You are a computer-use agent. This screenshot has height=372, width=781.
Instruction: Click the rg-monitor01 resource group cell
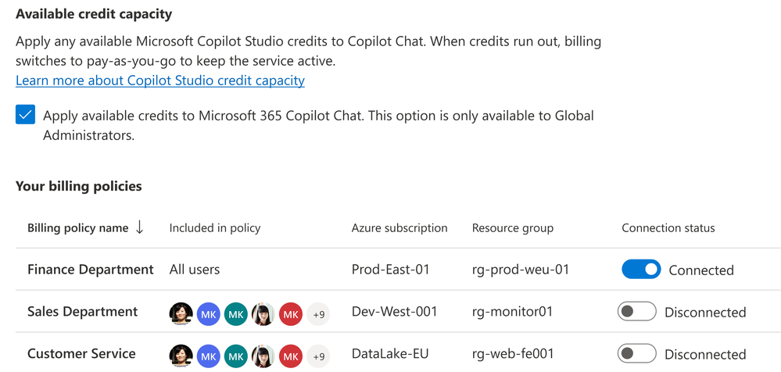tap(512, 312)
